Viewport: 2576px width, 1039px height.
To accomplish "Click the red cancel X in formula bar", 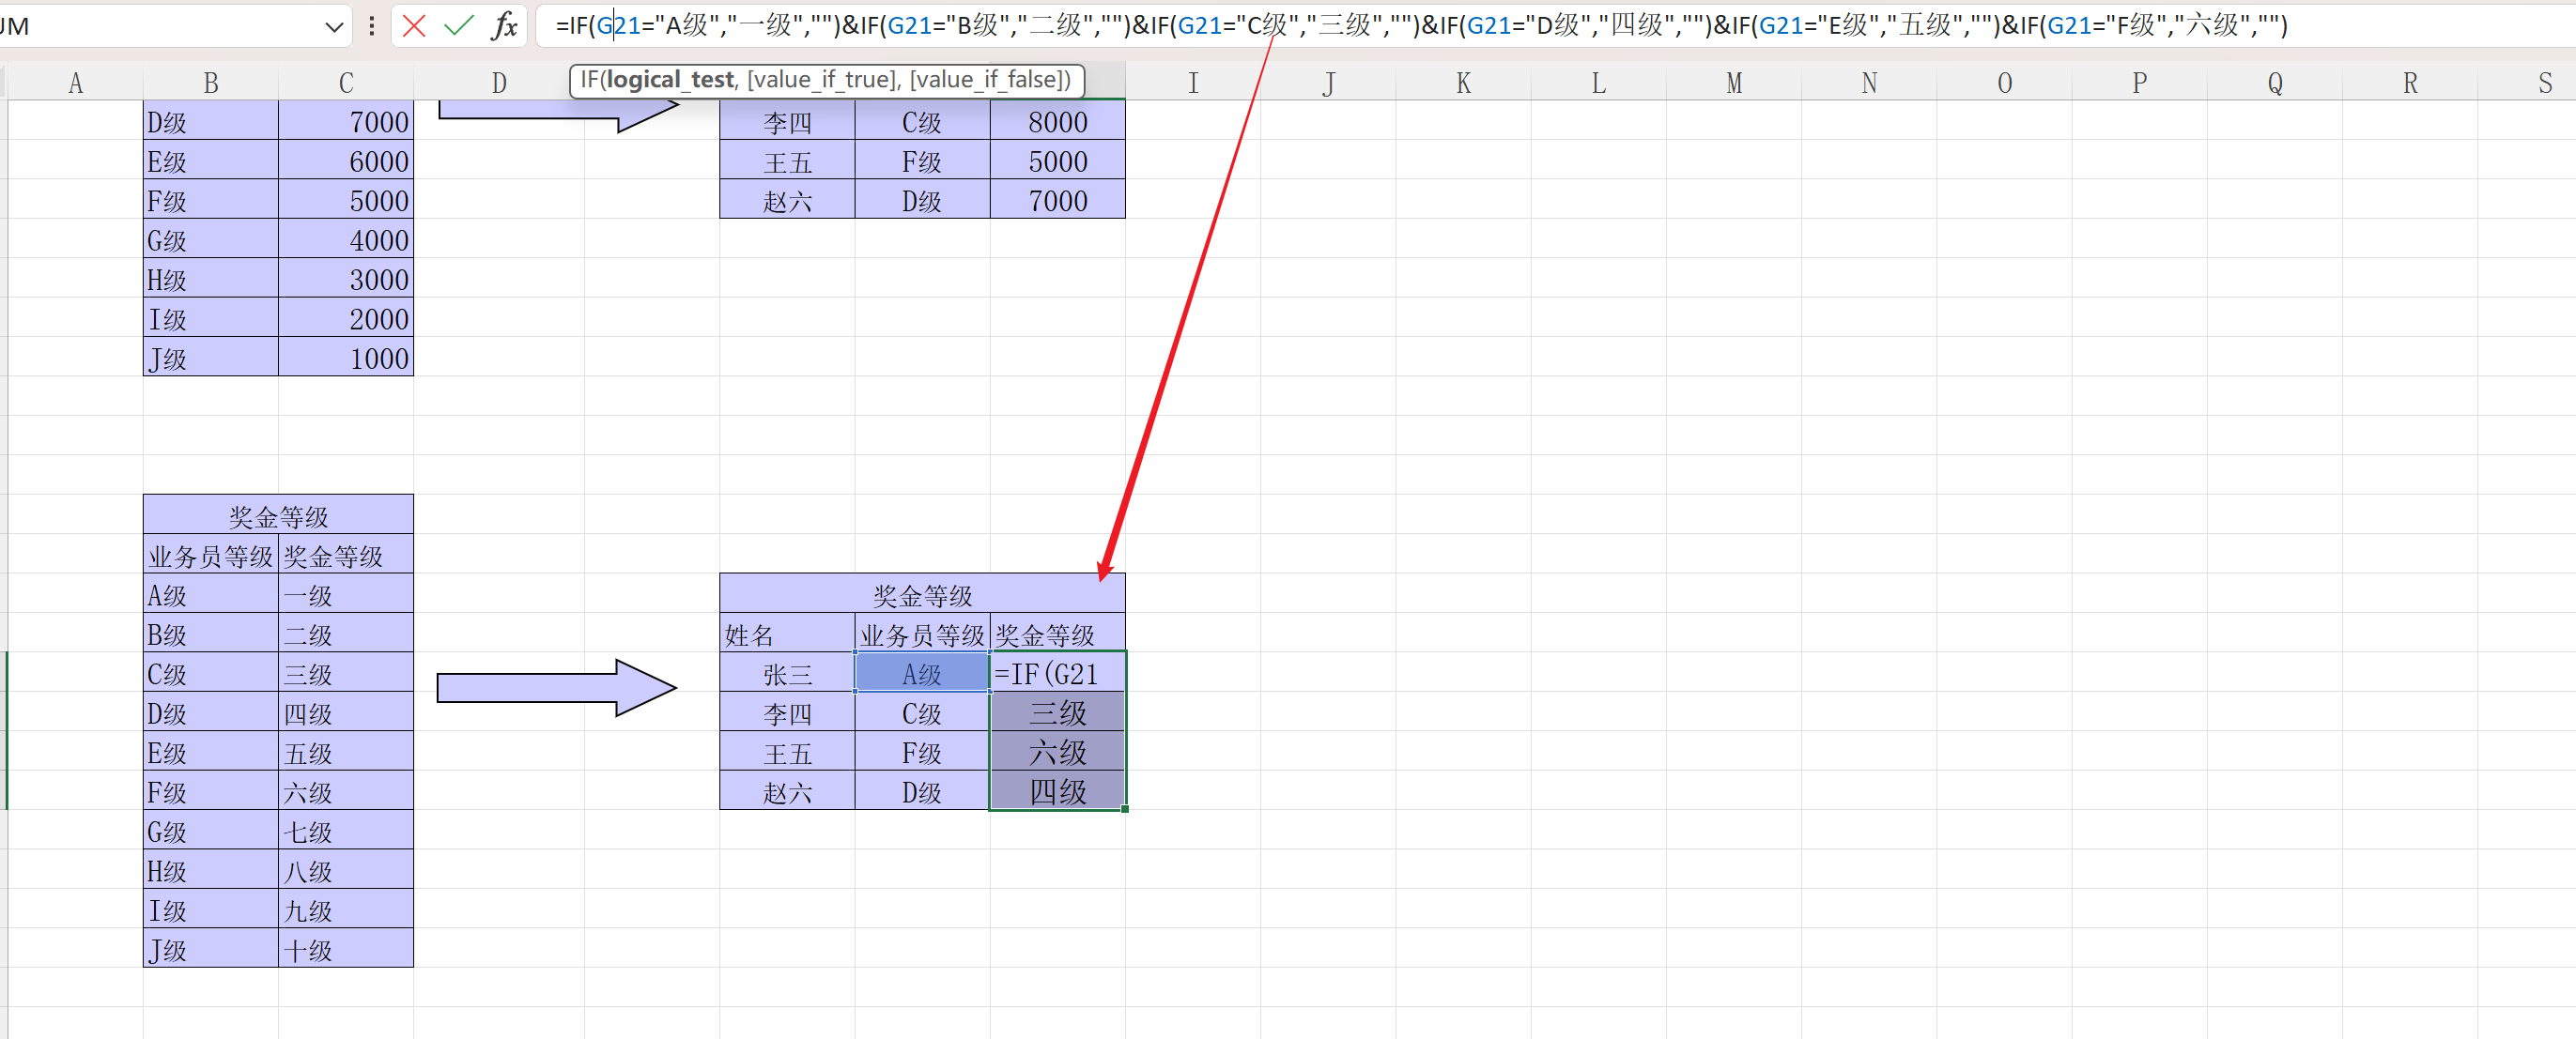I will tap(414, 26).
